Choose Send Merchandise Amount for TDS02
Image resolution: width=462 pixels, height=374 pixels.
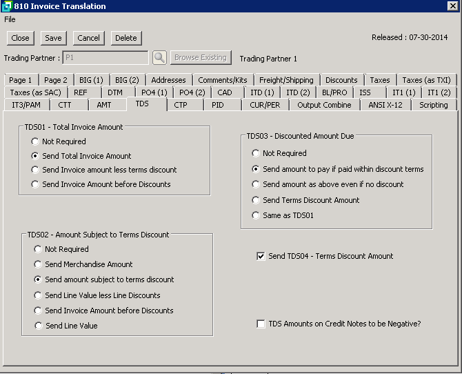(39, 264)
